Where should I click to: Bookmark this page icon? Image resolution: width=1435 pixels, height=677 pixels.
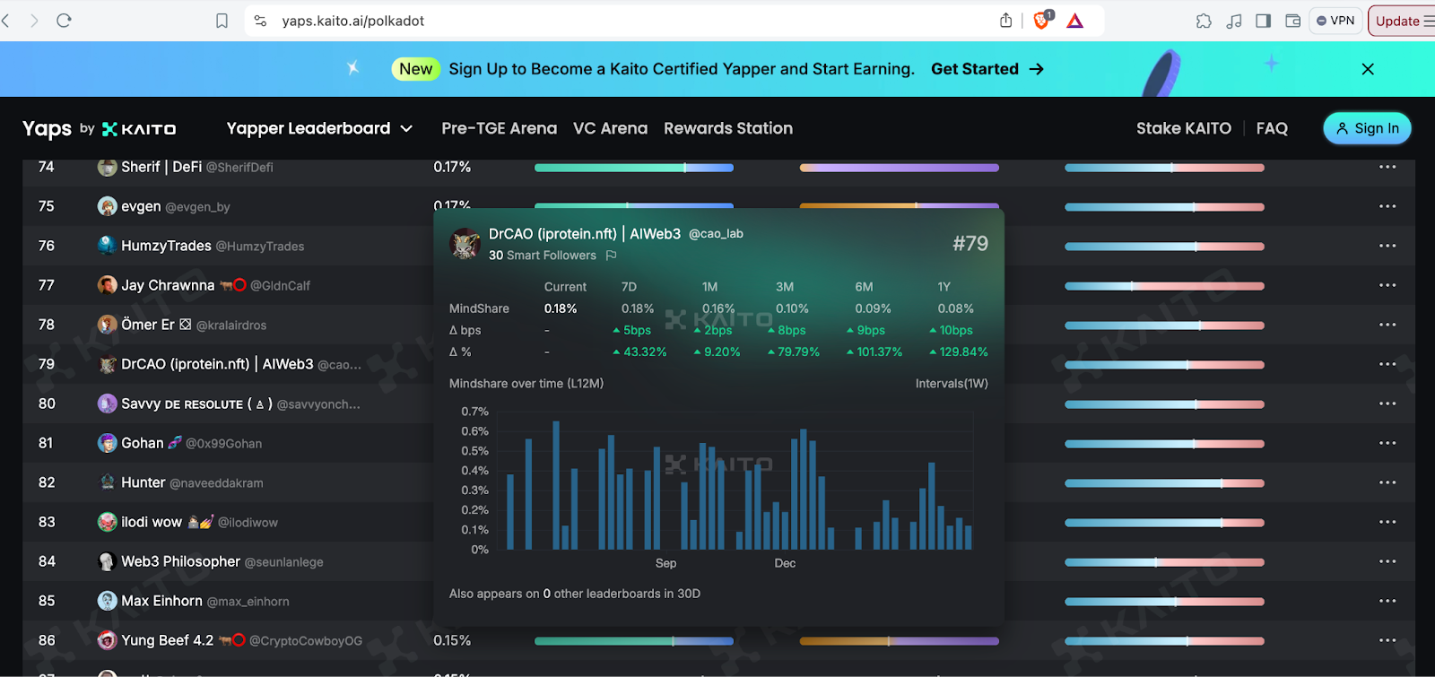pos(222,21)
